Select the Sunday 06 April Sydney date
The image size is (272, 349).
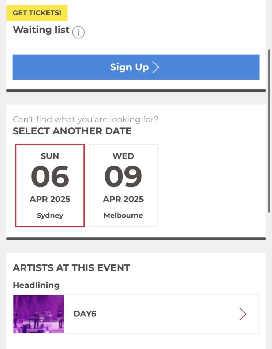pos(50,185)
